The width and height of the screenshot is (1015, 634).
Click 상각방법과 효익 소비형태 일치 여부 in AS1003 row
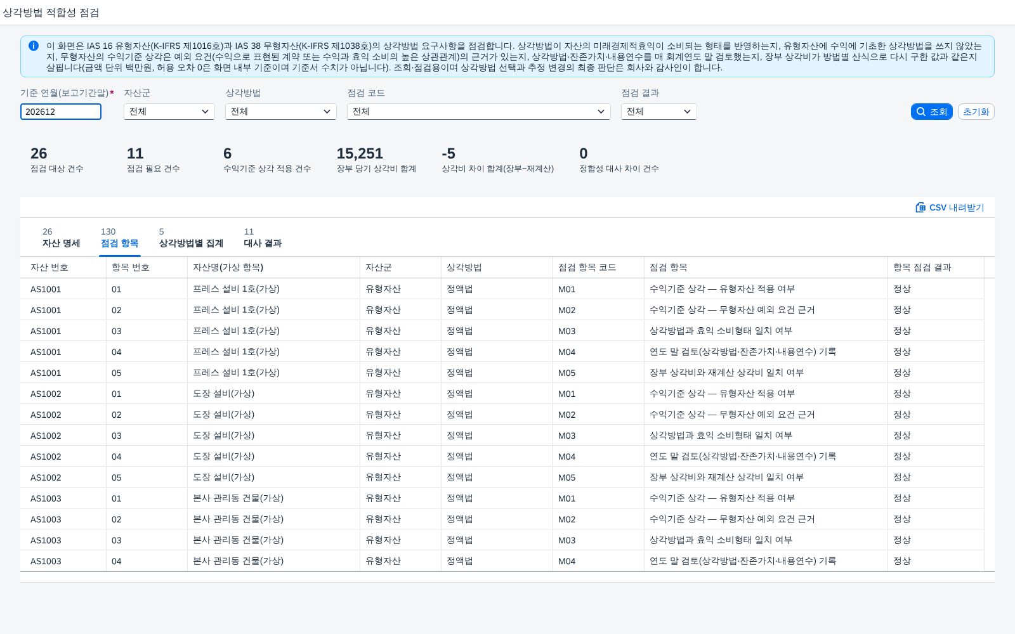pos(721,540)
